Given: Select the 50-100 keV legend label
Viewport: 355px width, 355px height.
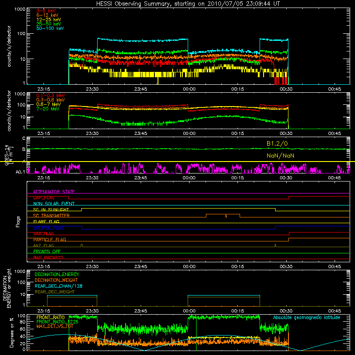Looking at the screenshot, I should point(50,28).
